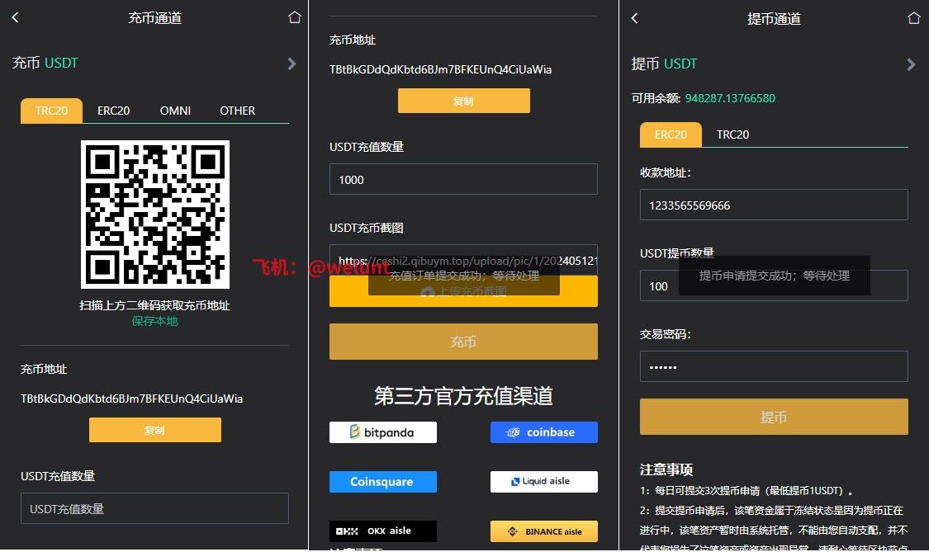Switch to the TRC20 withdrawal tab
Viewport: 929px width, 552px height.
click(733, 134)
